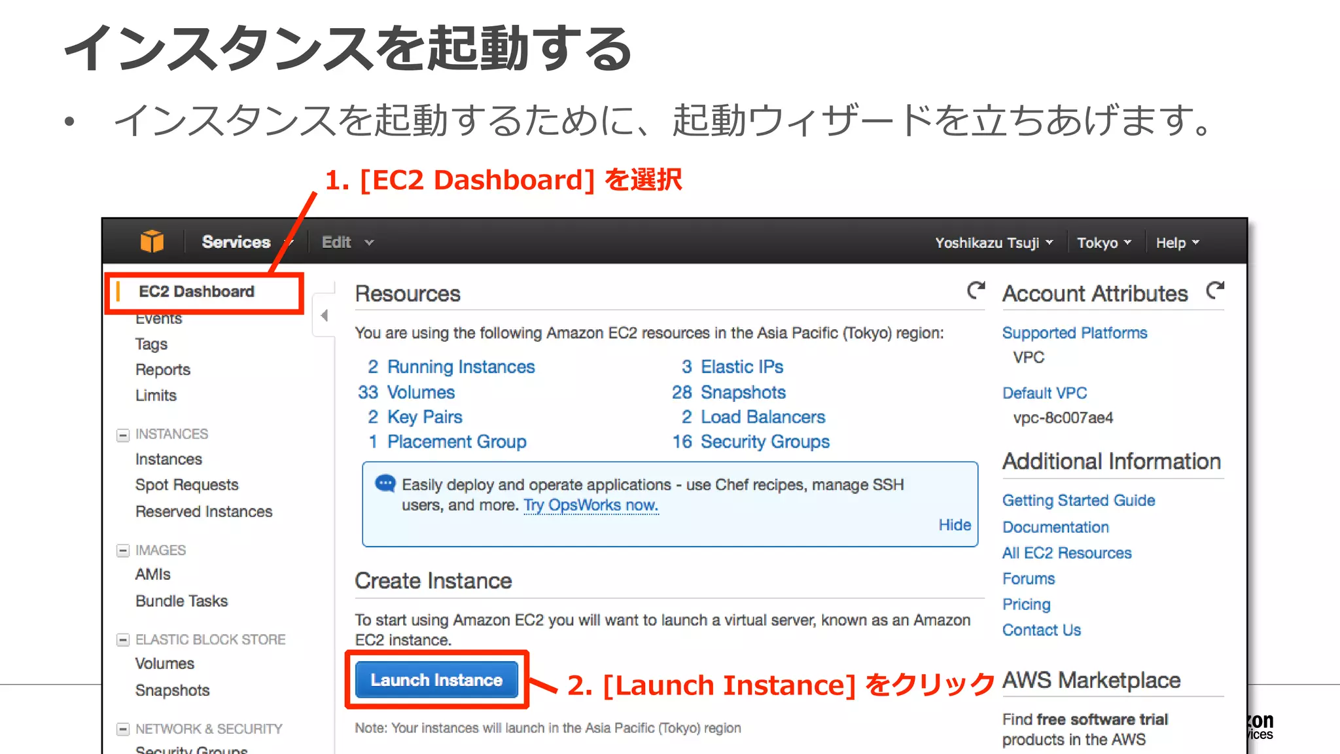Screen dimensions: 1340x754
Task: Open the Tokyo region selector
Action: click(x=1104, y=243)
